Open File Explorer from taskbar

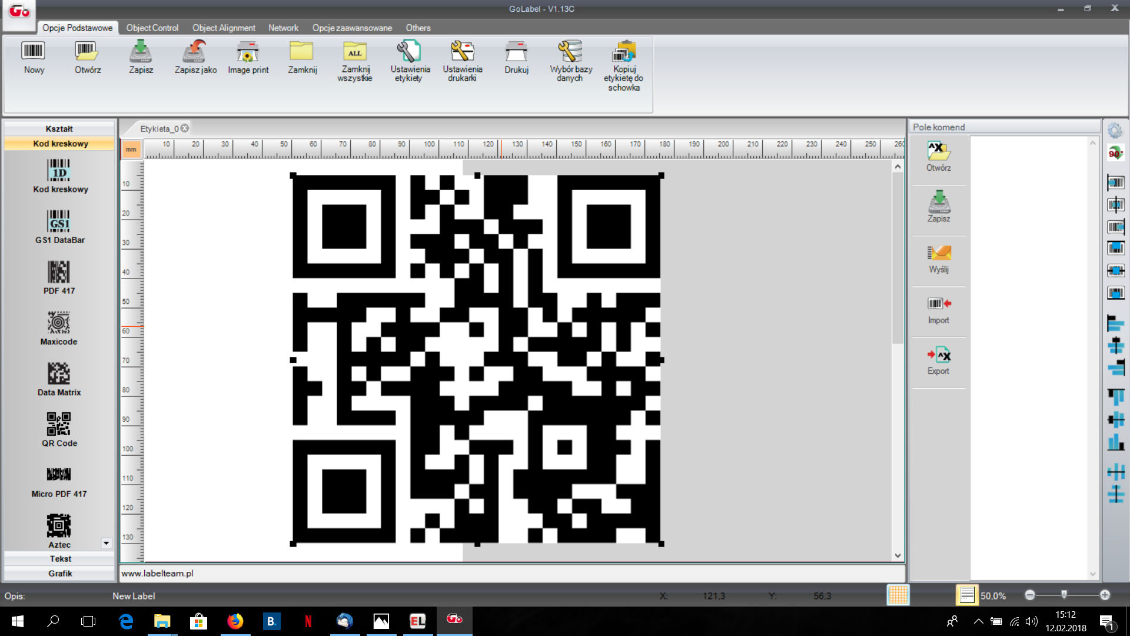click(x=162, y=621)
